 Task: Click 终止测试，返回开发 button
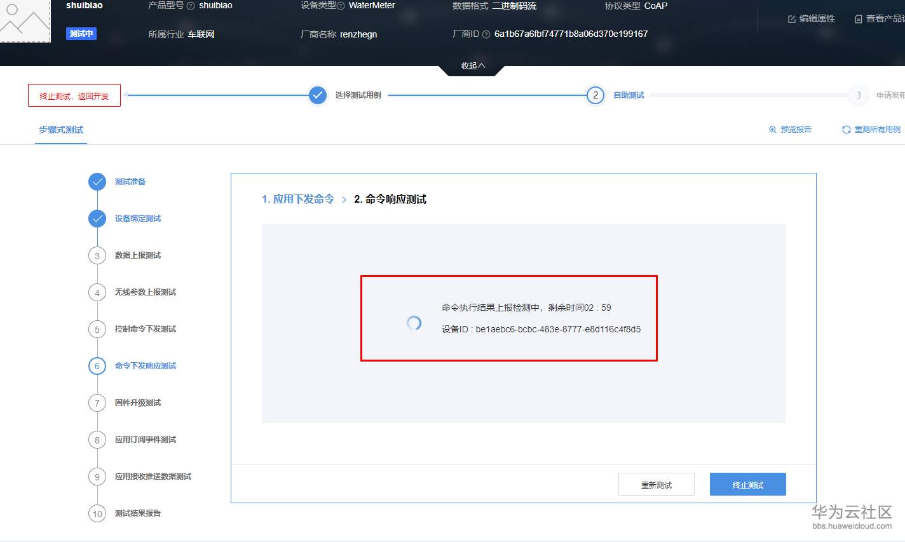pyautogui.click(x=74, y=96)
